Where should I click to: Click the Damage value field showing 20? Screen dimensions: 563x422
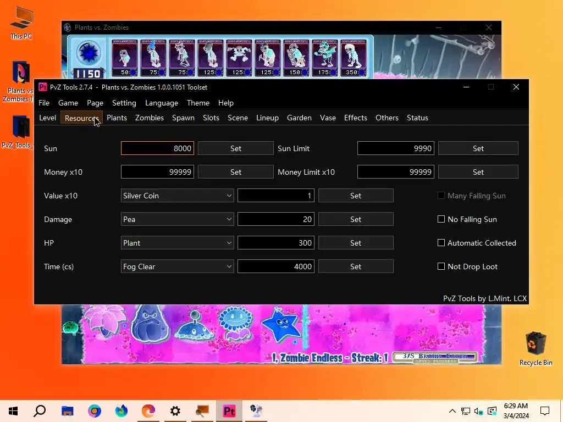[x=276, y=219]
